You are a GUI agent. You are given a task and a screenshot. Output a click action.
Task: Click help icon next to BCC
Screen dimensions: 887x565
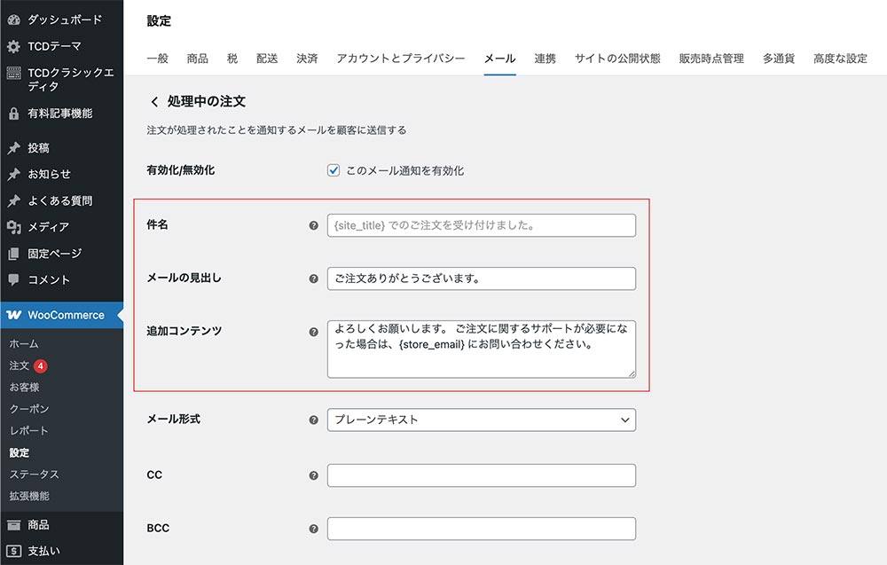point(313,529)
